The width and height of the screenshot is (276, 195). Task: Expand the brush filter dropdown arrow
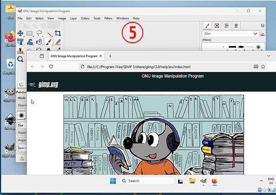[255, 34]
